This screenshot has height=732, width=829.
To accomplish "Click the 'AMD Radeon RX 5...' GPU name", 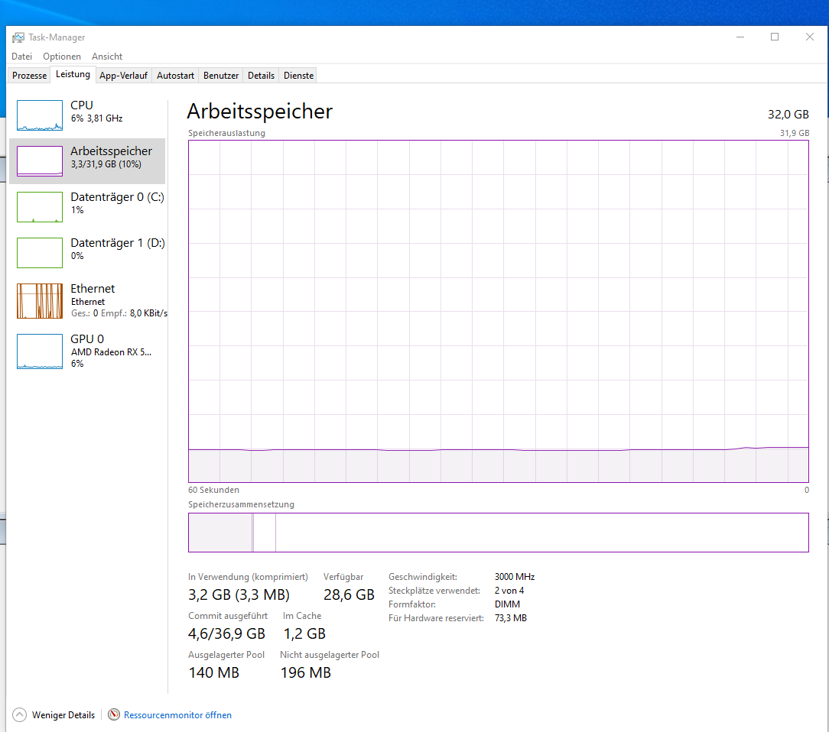I will 111,352.
